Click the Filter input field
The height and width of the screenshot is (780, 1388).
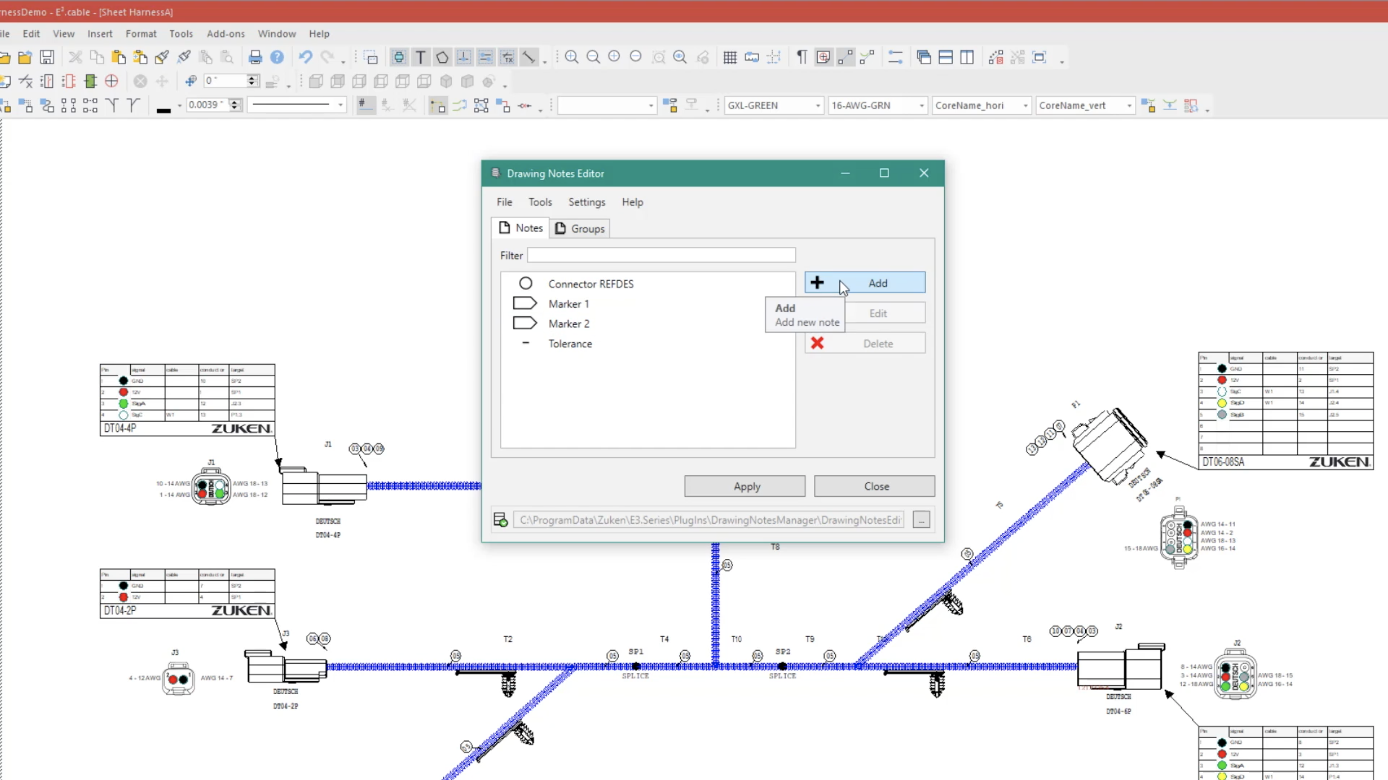point(664,255)
